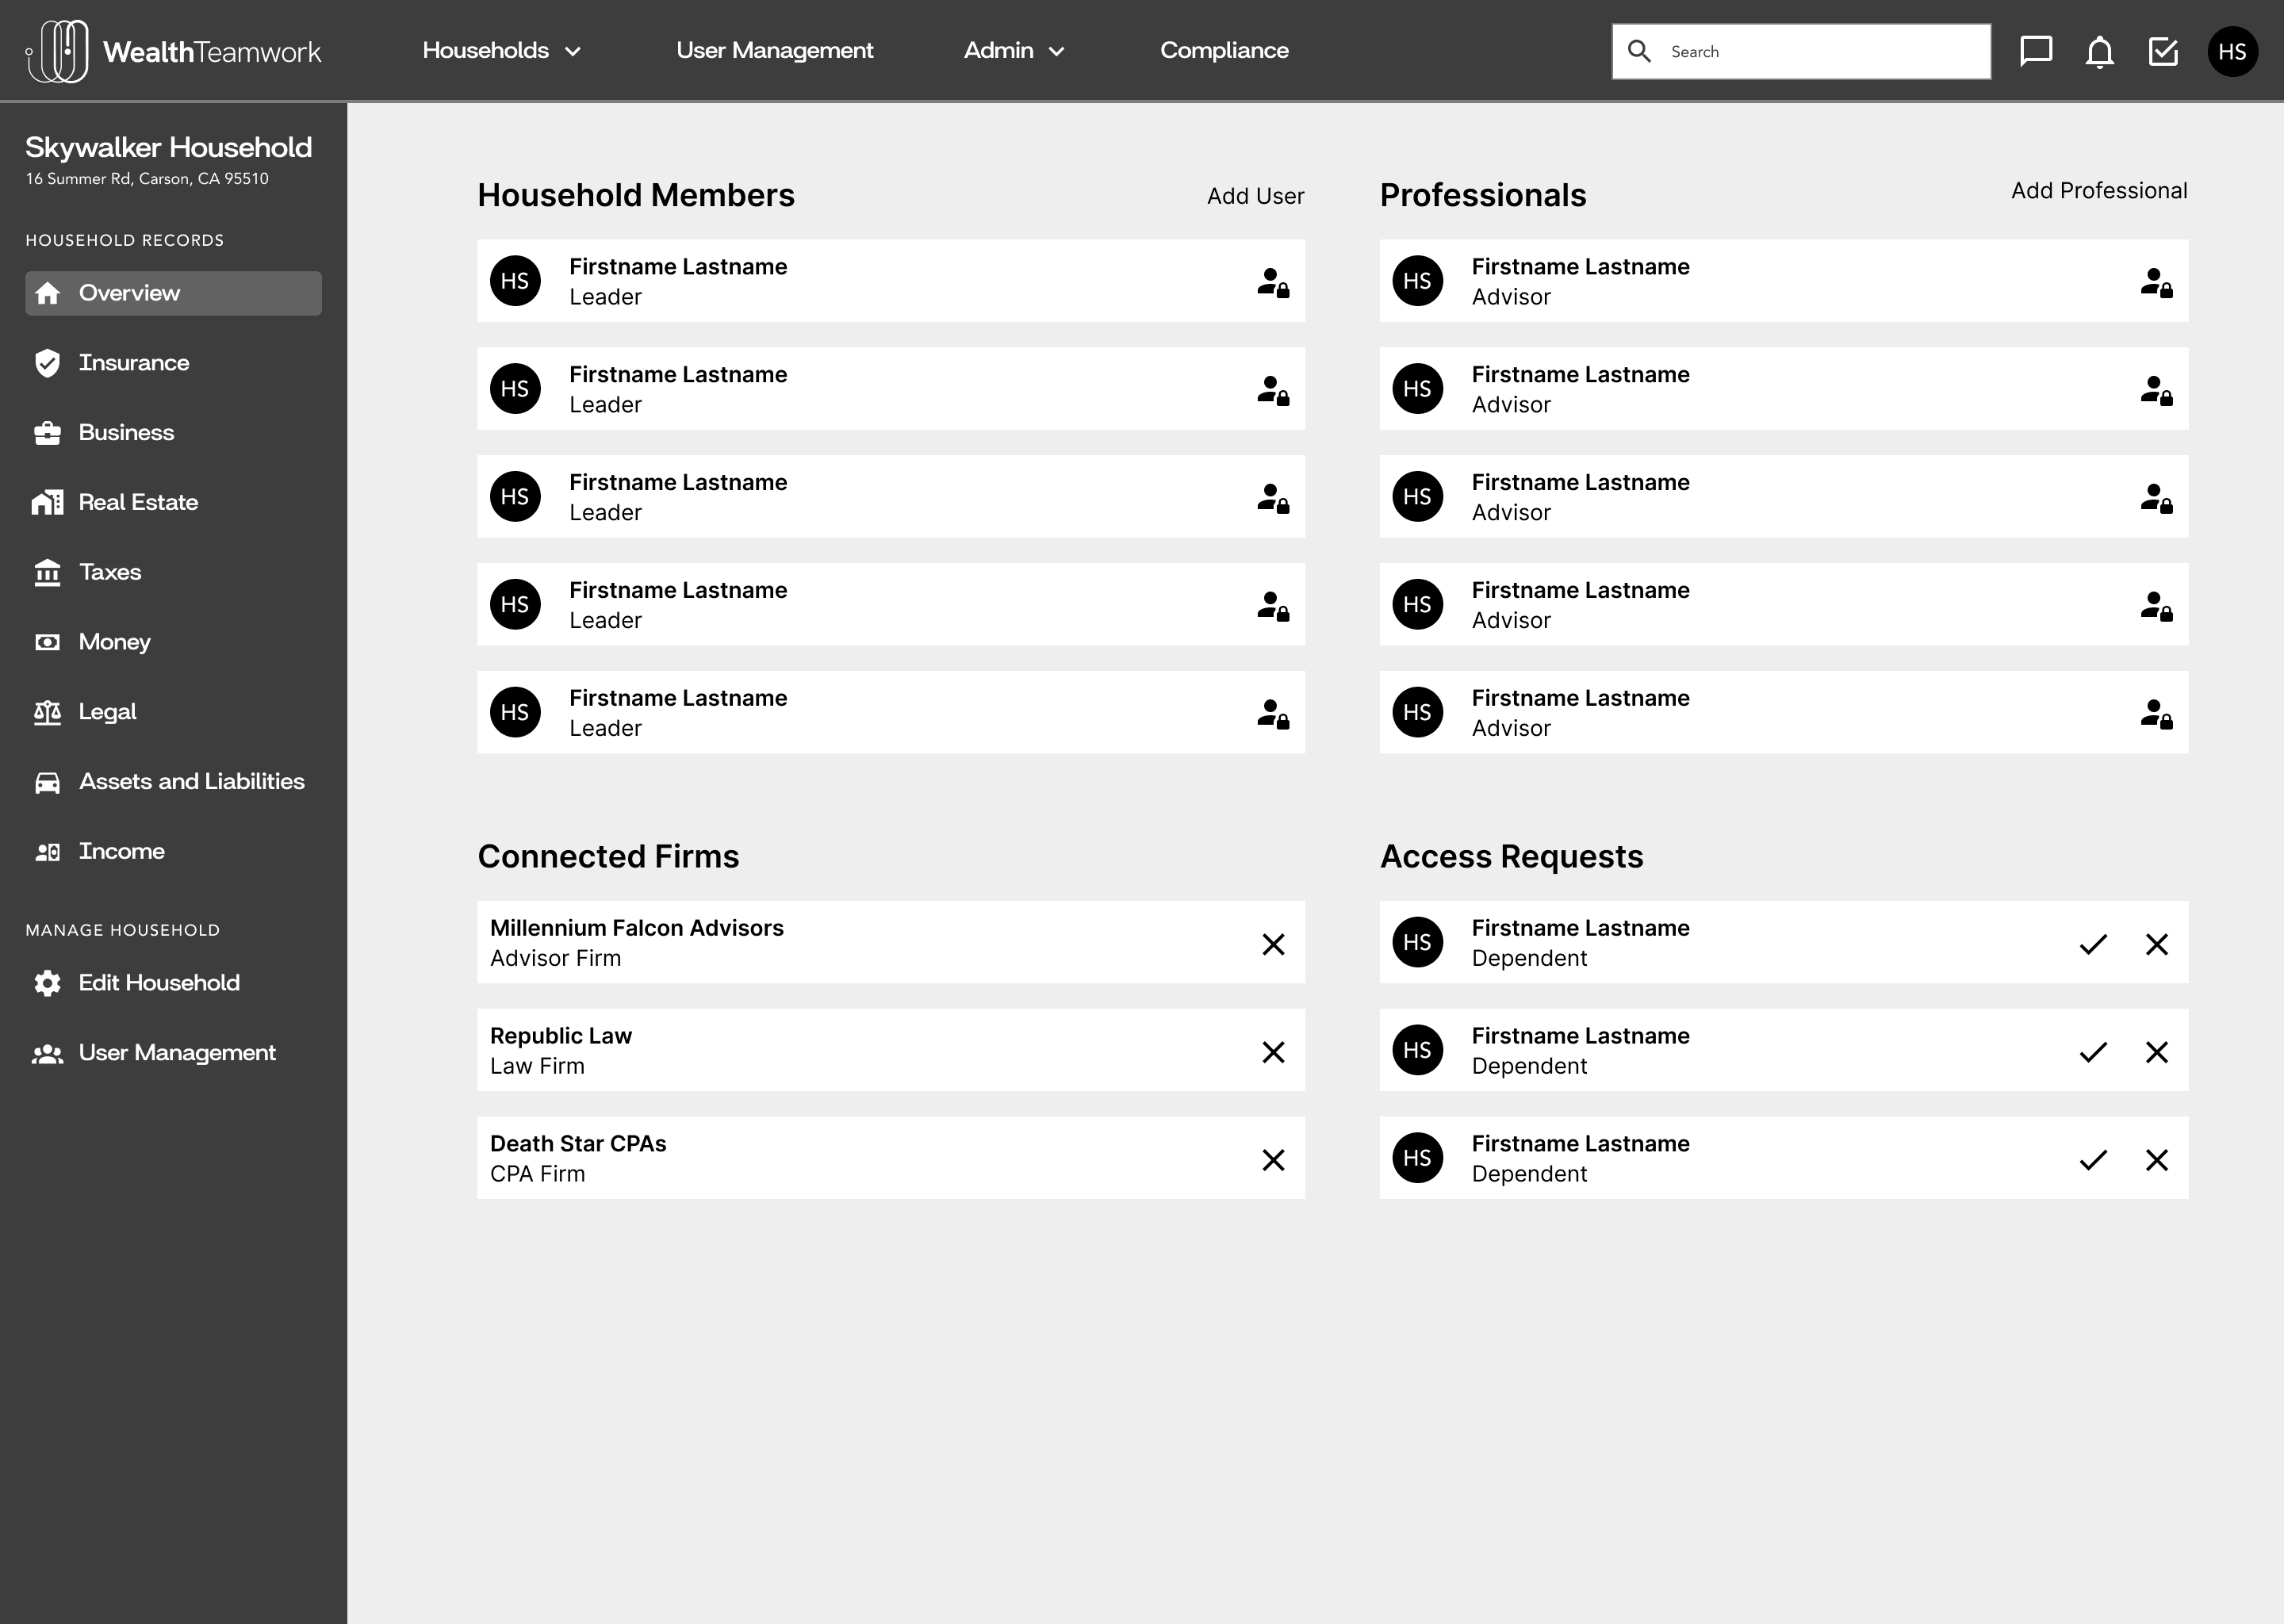Open the Compliance menu item
The image size is (2284, 1624).
point(1224,50)
